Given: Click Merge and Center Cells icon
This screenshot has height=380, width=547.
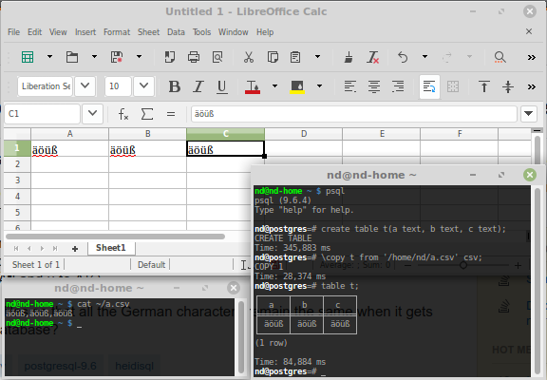Looking at the screenshot, I should [453, 86].
